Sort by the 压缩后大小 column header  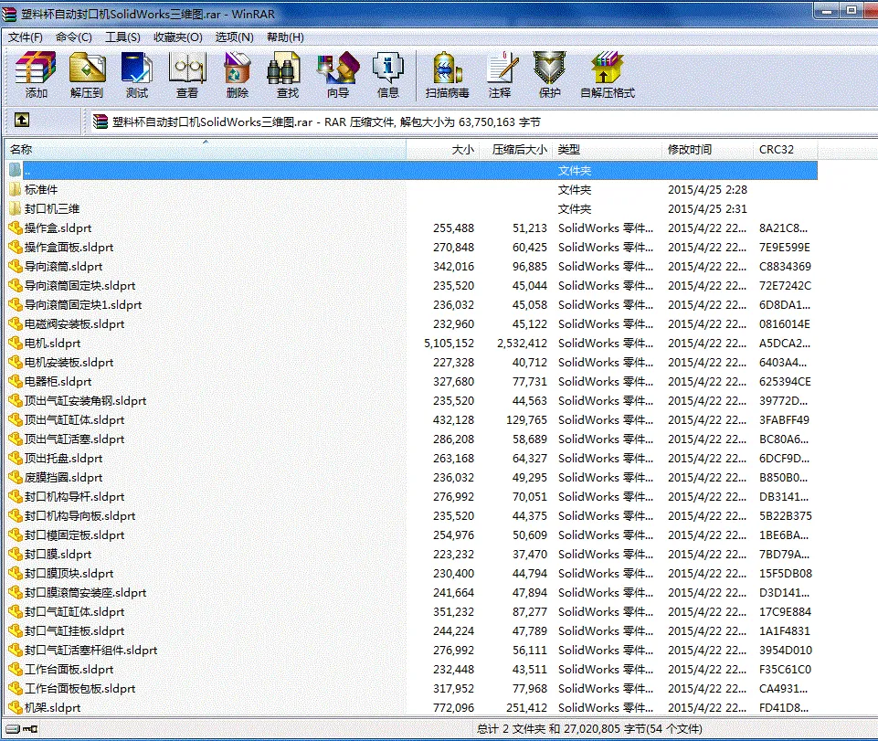click(x=515, y=150)
